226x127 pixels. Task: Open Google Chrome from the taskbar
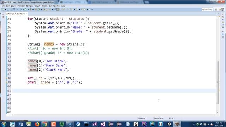[45, 124]
